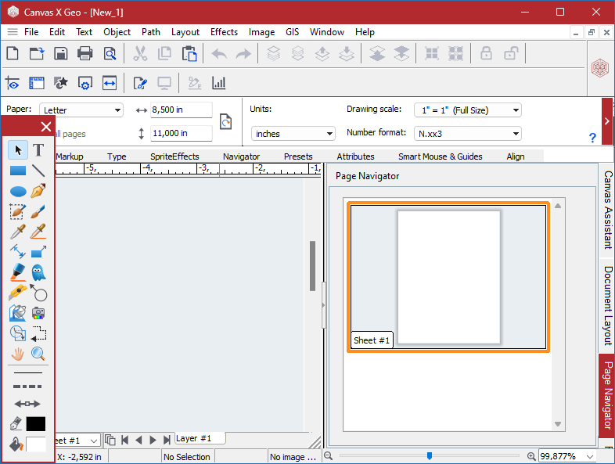The width and height of the screenshot is (615, 464).
Task: Select the Dimensioning tool
Action: click(x=18, y=252)
